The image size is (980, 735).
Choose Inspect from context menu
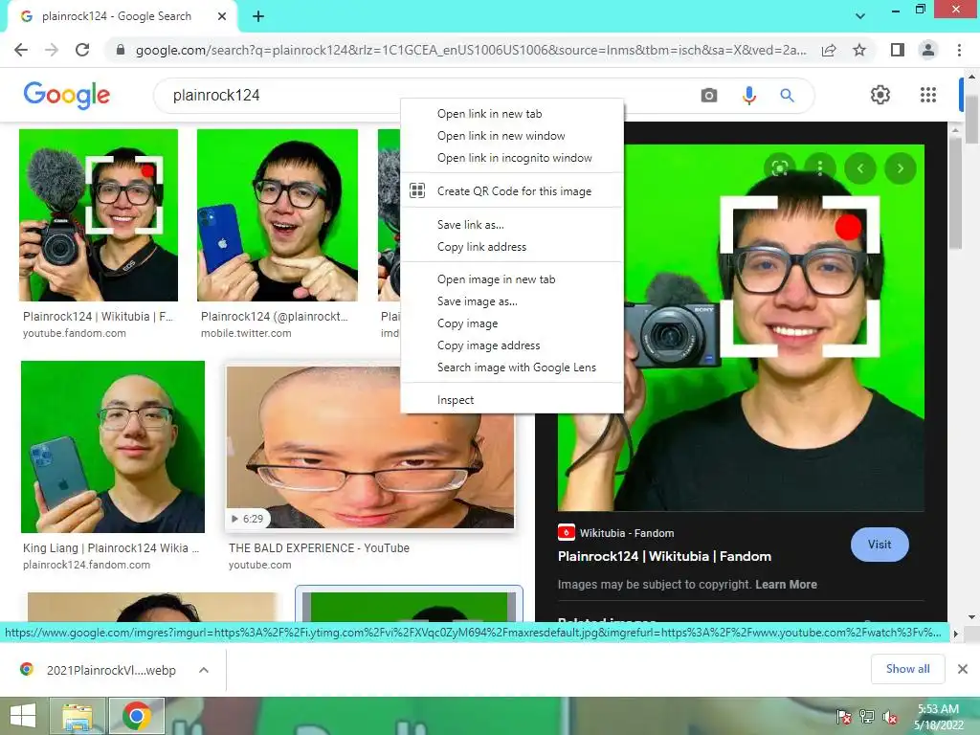click(512, 400)
